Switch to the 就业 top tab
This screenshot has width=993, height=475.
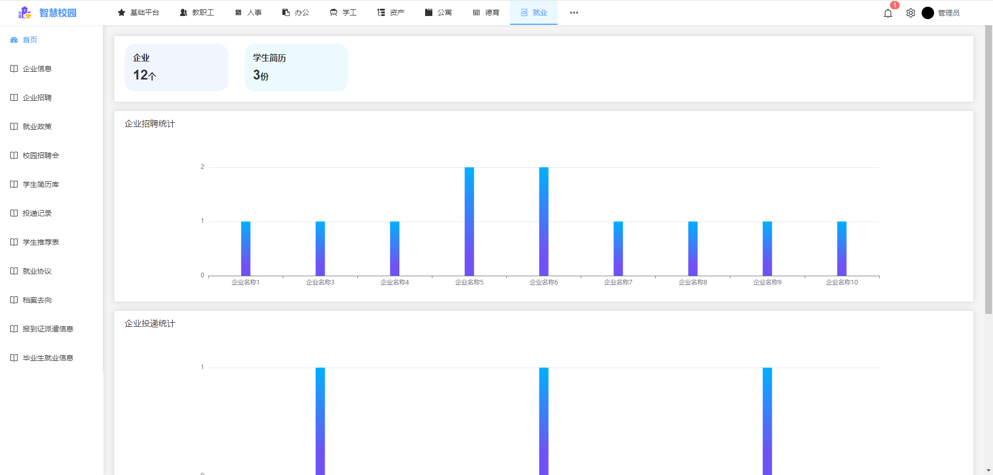pos(533,12)
